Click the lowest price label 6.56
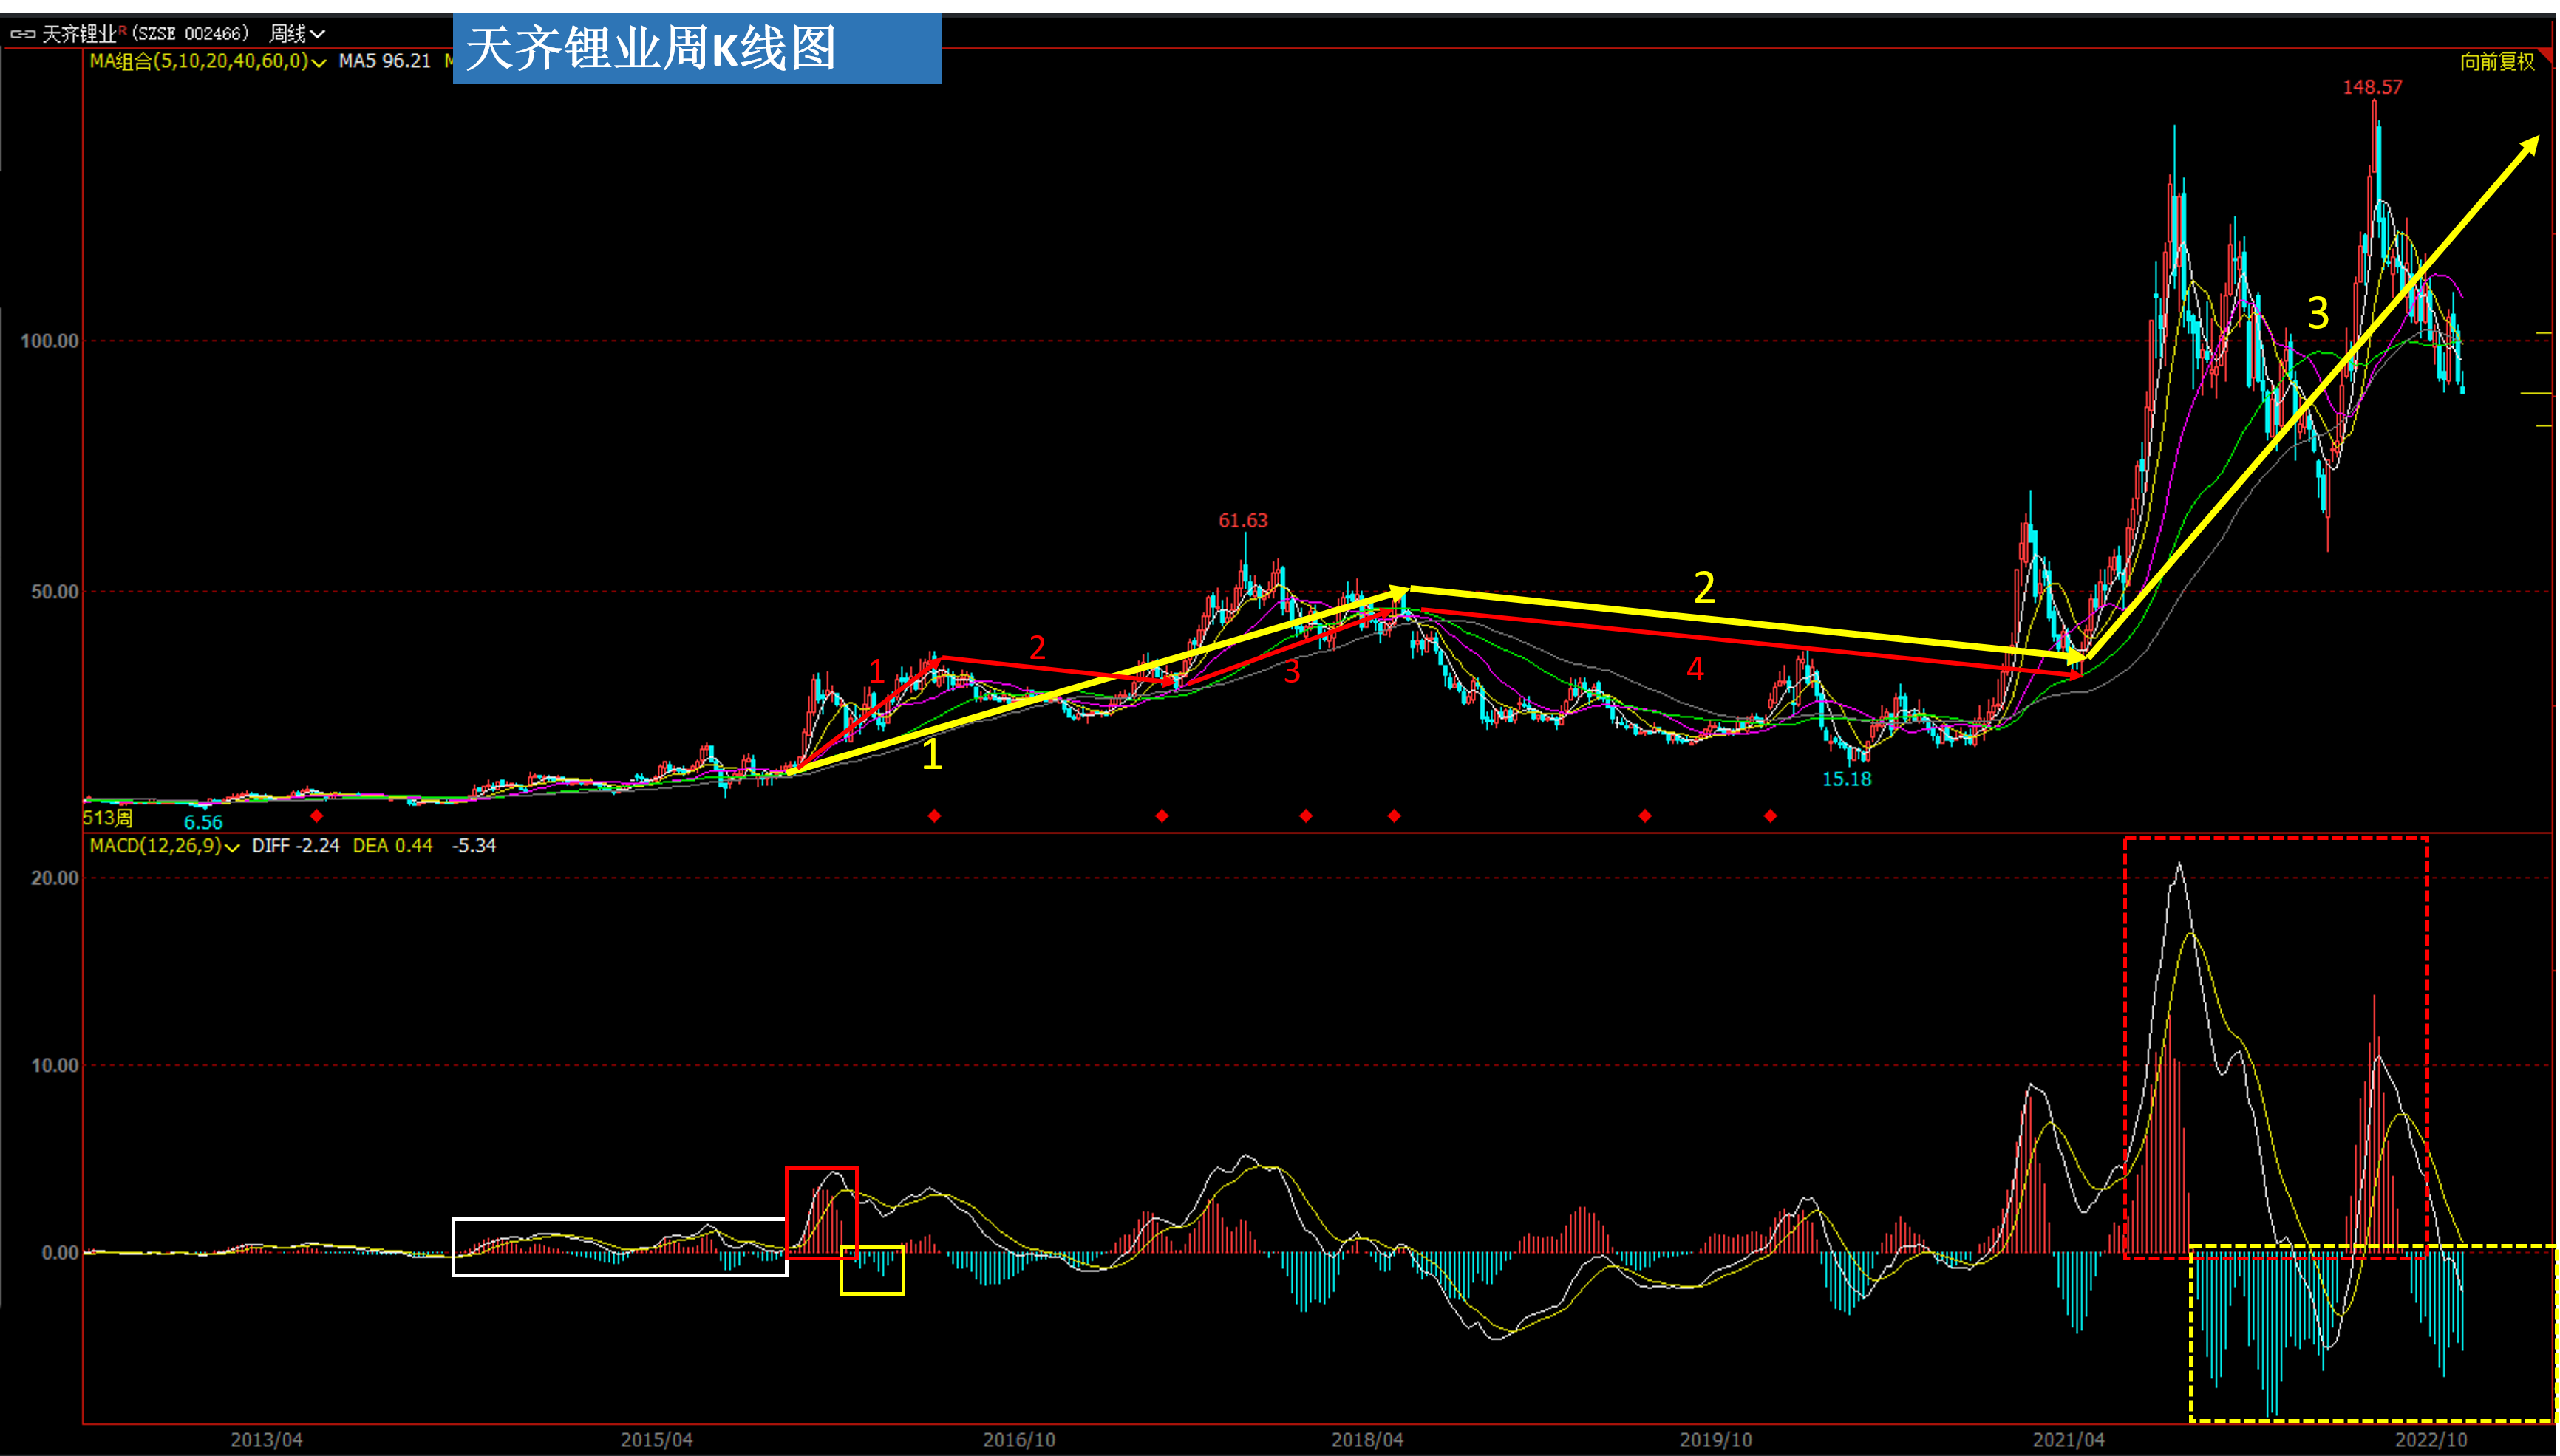This screenshot has width=2560, height=1456. pyautogui.click(x=203, y=822)
